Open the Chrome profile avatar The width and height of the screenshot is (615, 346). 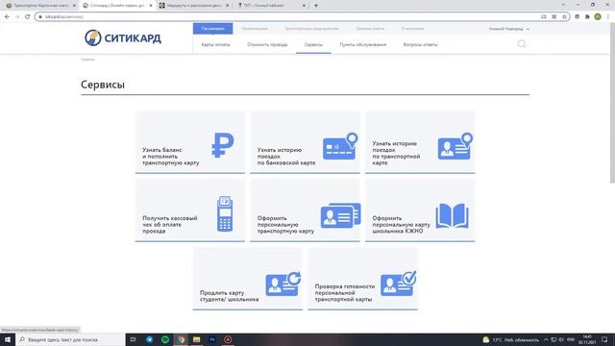click(598, 16)
